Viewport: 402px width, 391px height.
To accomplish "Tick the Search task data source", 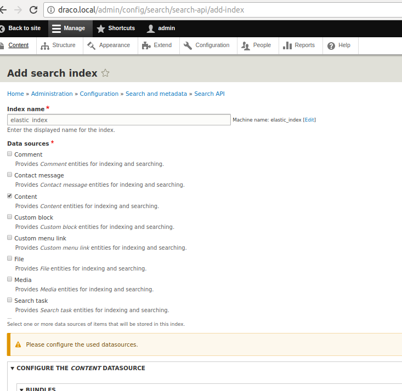I will tap(10, 300).
